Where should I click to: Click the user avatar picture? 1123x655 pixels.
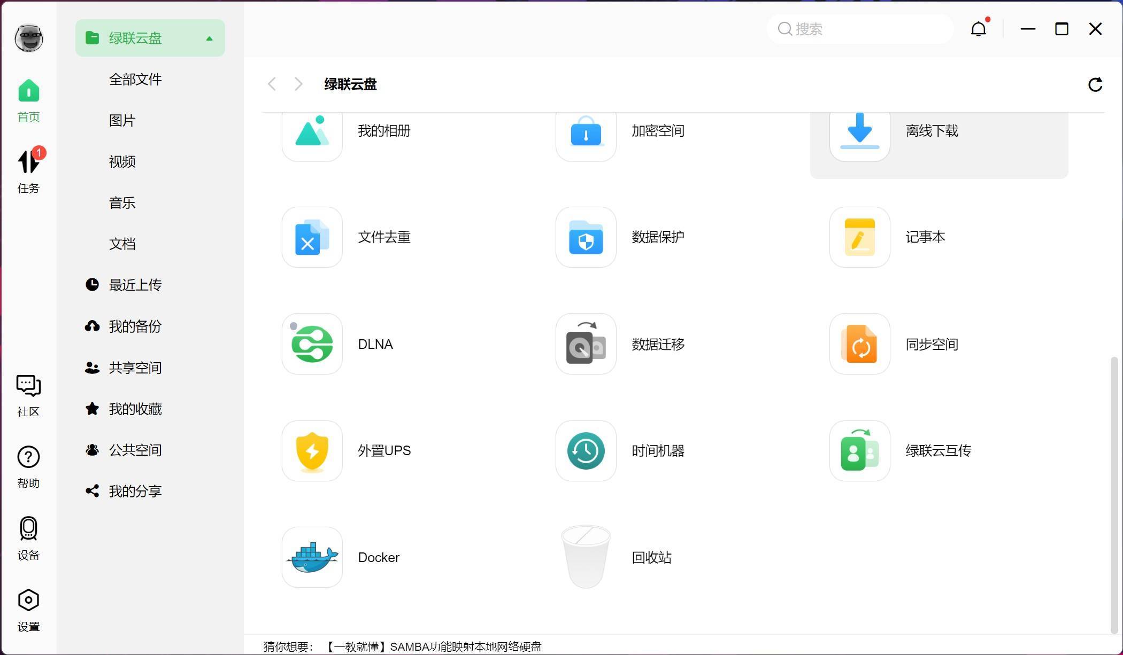(29, 38)
